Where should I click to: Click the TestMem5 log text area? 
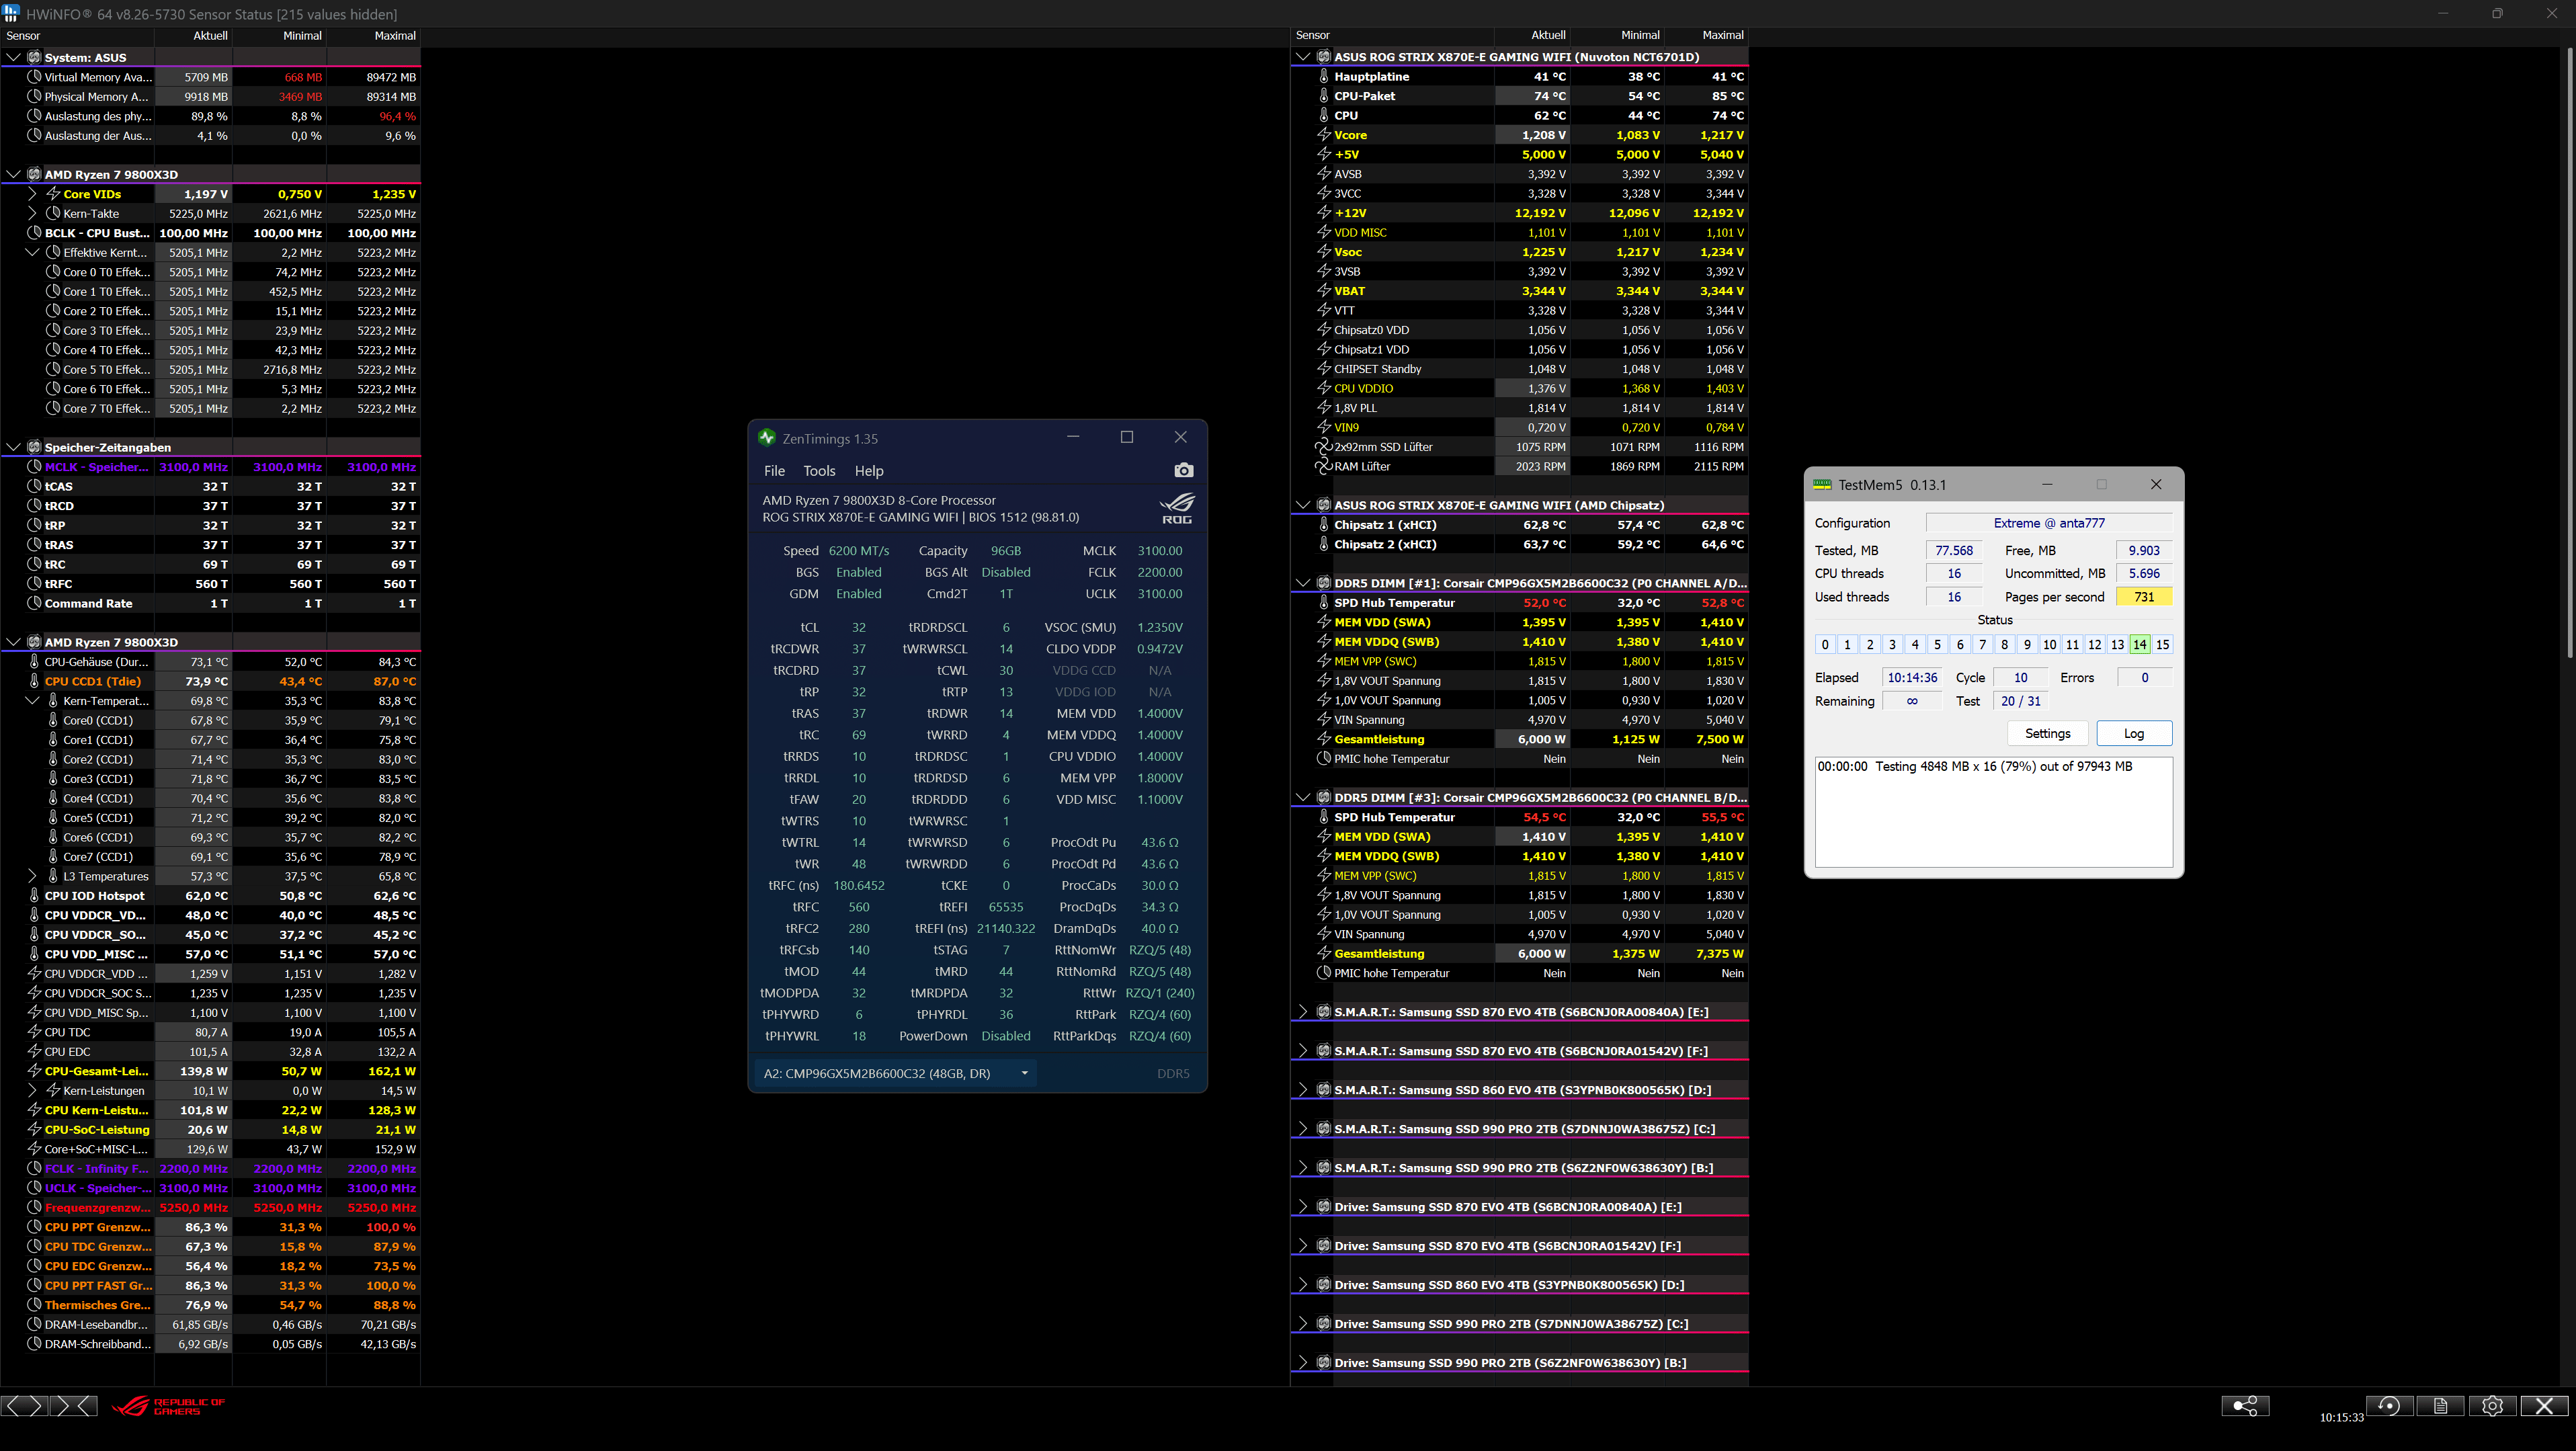pos(1994,812)
